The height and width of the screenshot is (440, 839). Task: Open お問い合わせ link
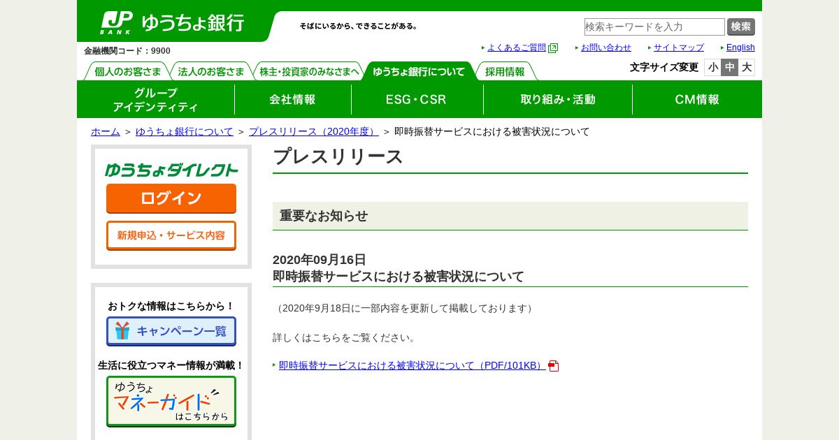tap(606, 47)
